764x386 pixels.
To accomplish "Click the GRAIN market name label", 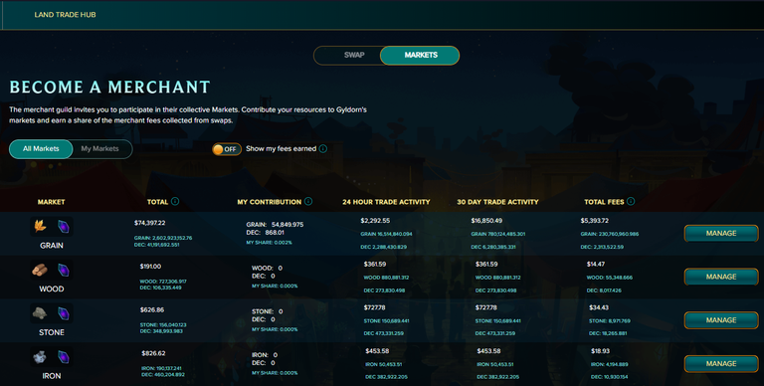I will (51, 246).
